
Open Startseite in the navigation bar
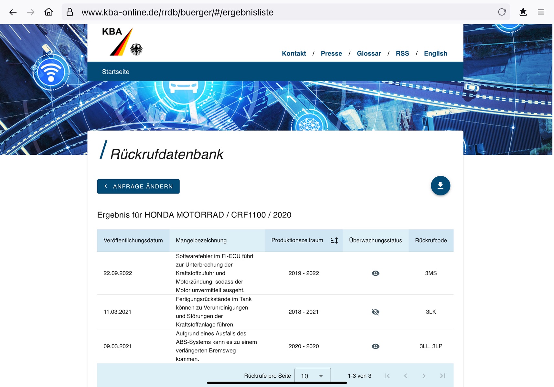[x=116, y=72]
